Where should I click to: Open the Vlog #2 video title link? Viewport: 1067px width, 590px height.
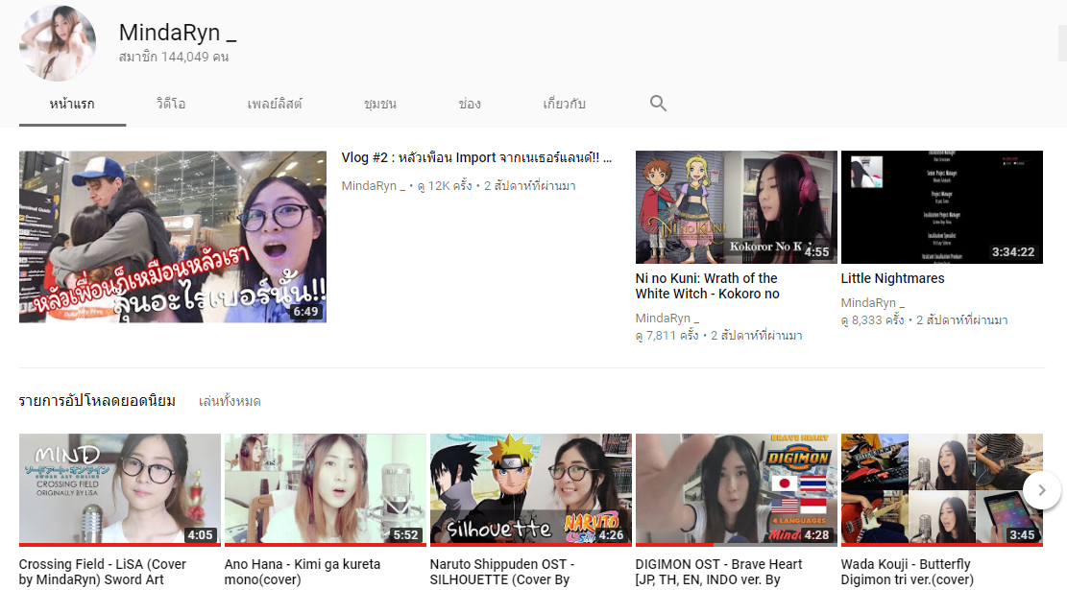point(476,157)
